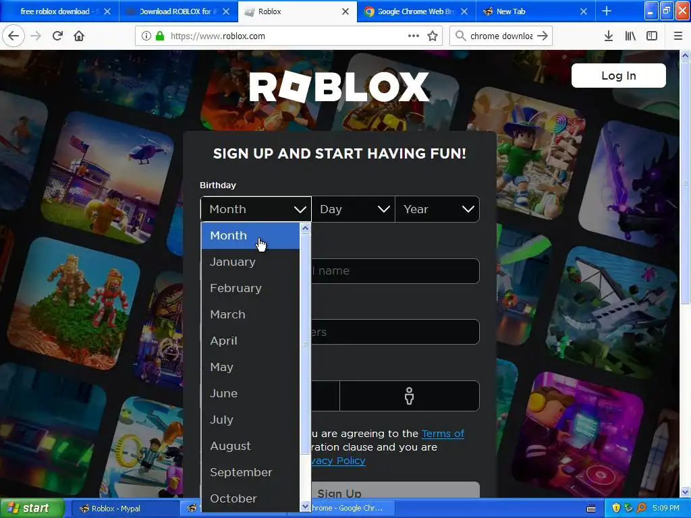Screen dimensions: 691x518
Task: Click the password input field
Action: (x=395, y=332)
